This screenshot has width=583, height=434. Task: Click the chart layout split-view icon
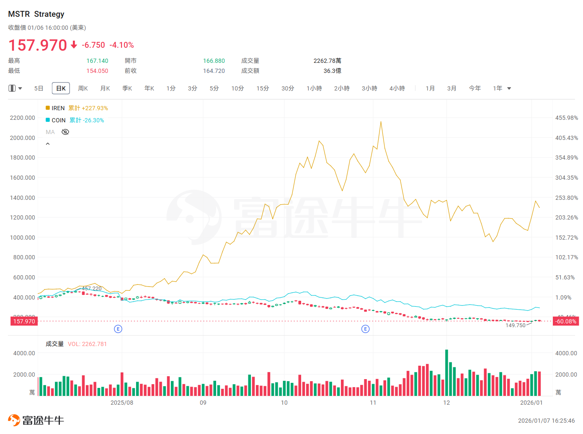(11, 88)
